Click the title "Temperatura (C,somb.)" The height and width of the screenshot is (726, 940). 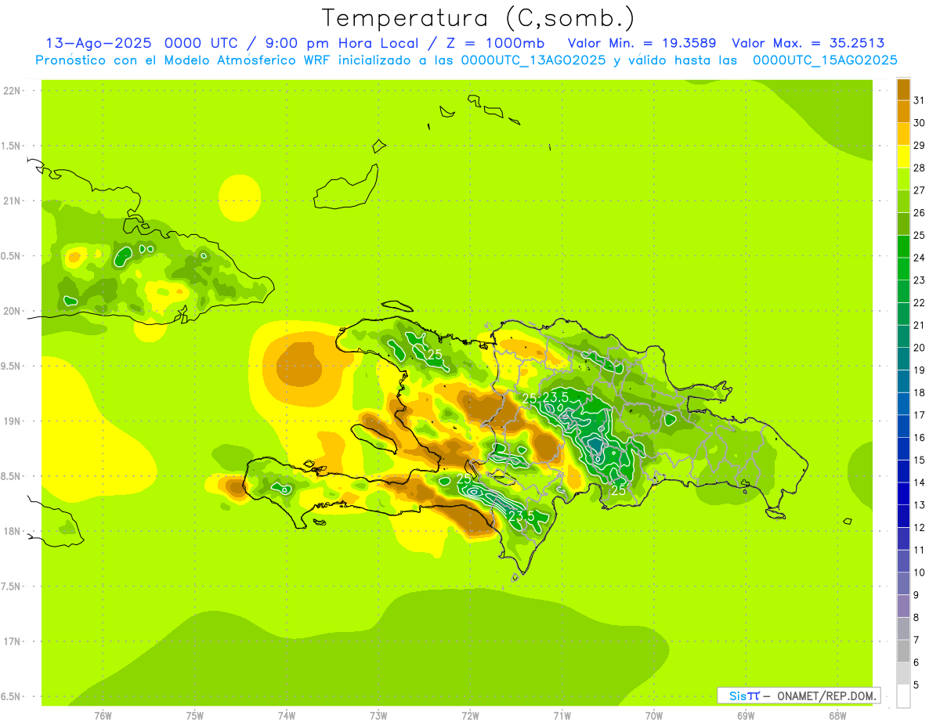479,18
